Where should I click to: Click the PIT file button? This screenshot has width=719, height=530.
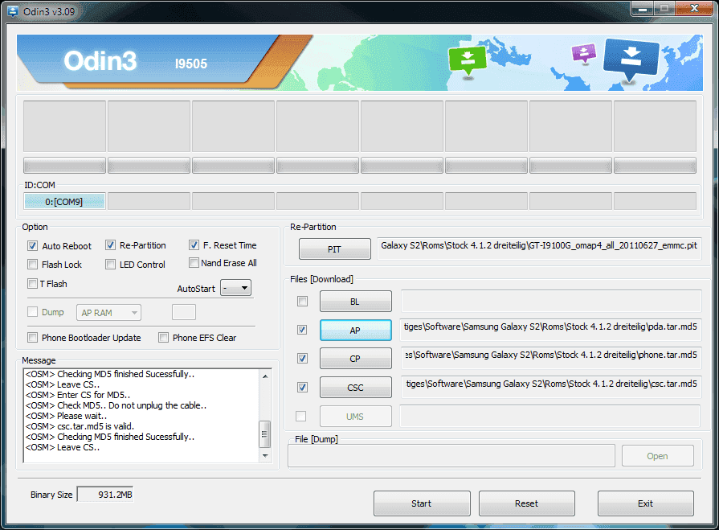[335, 249]
